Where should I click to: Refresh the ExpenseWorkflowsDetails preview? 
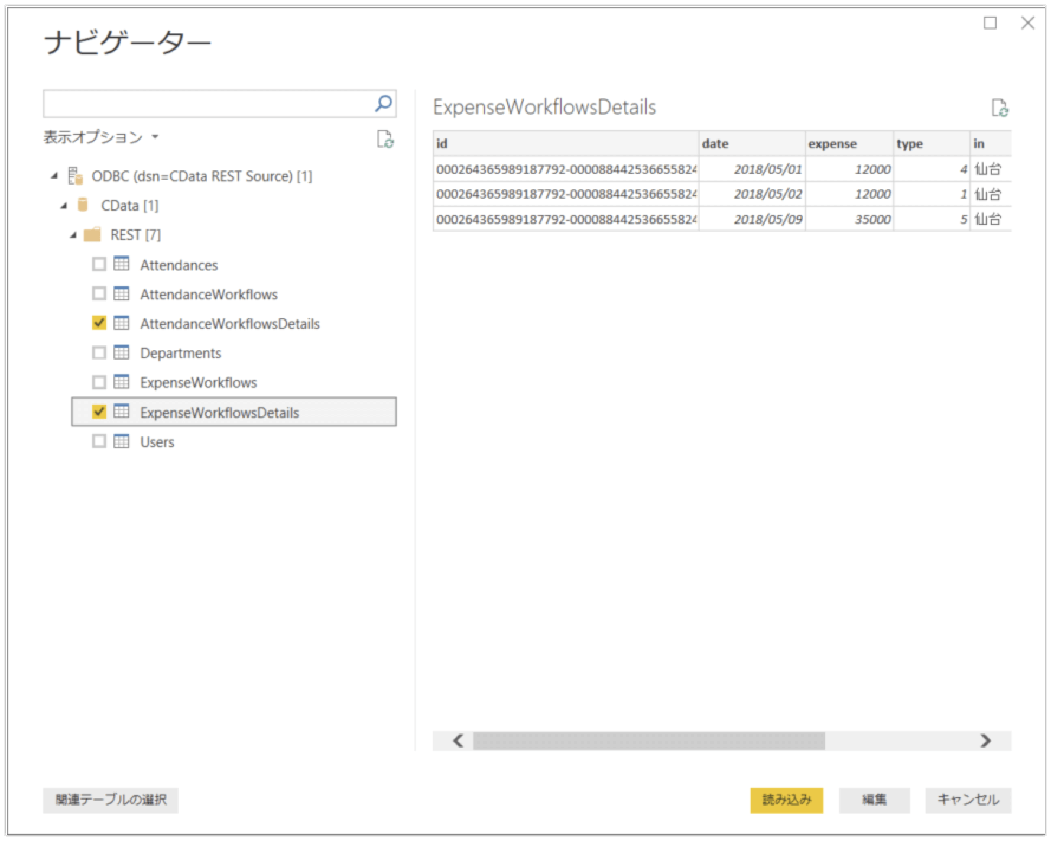tap(1000, 108)
